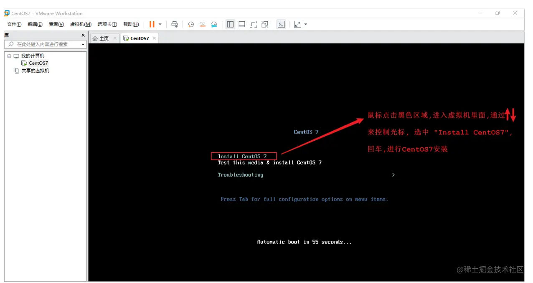Select 我的计算机 in the library tree
533x283 pixels.
point(33,56)
